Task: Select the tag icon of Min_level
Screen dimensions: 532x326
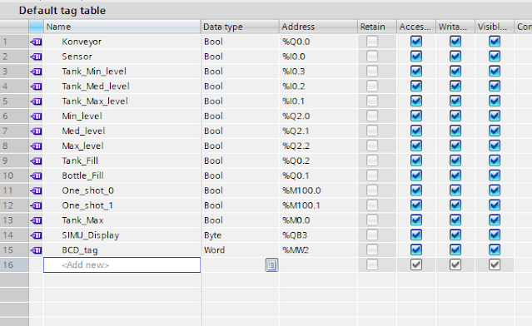Action: (36, 116)
